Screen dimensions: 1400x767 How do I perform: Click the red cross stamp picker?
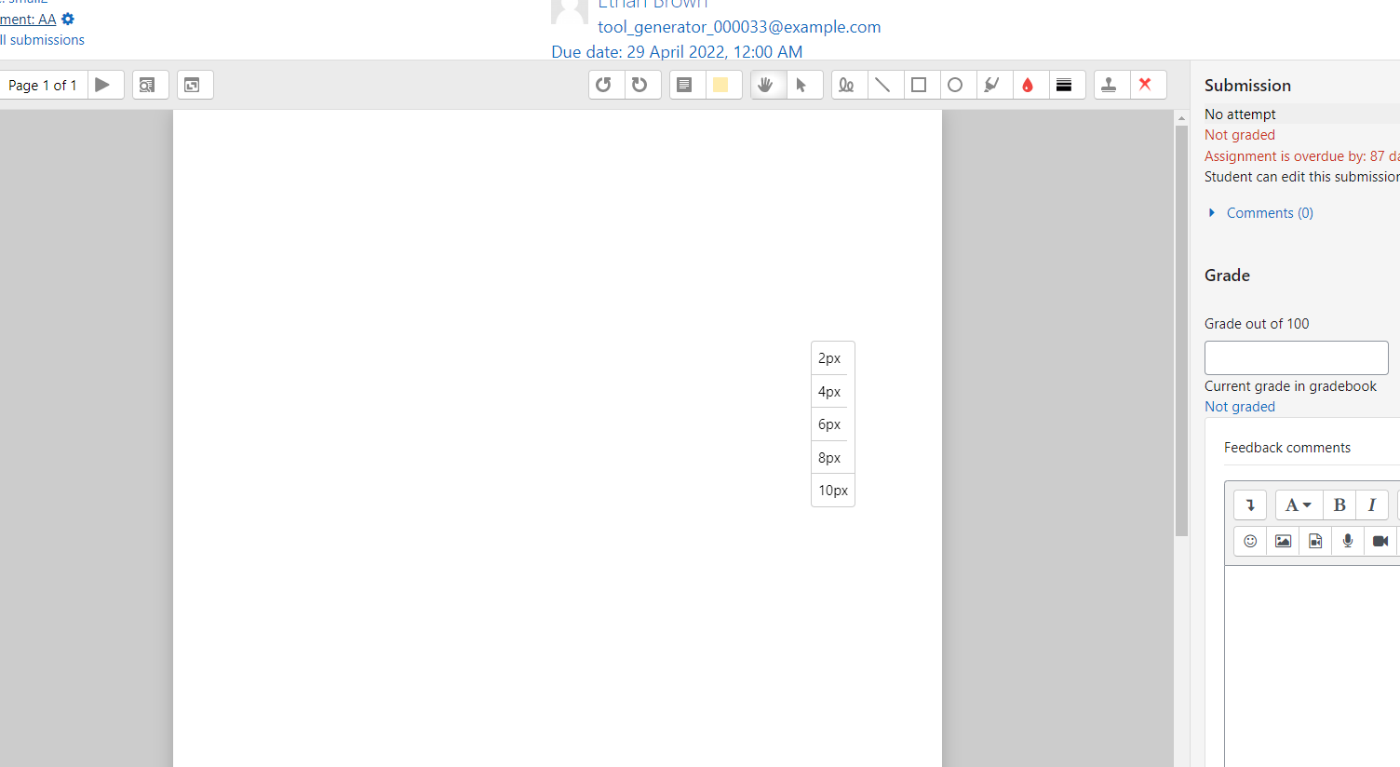pos(1147,85)
